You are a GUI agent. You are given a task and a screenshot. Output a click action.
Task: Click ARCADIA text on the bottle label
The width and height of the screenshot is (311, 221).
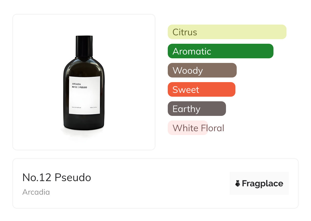(77, 84)
